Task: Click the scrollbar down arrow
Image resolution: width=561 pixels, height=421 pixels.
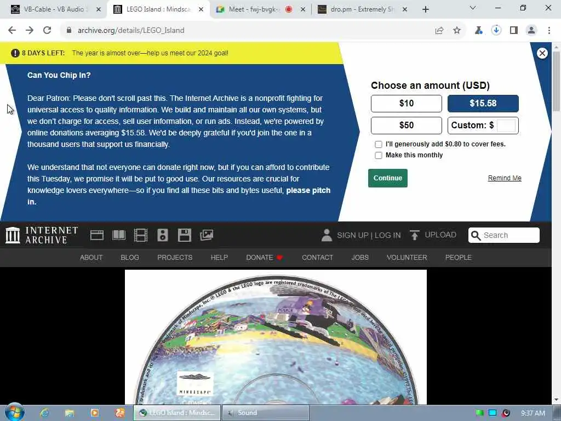Action: point(556,400)
